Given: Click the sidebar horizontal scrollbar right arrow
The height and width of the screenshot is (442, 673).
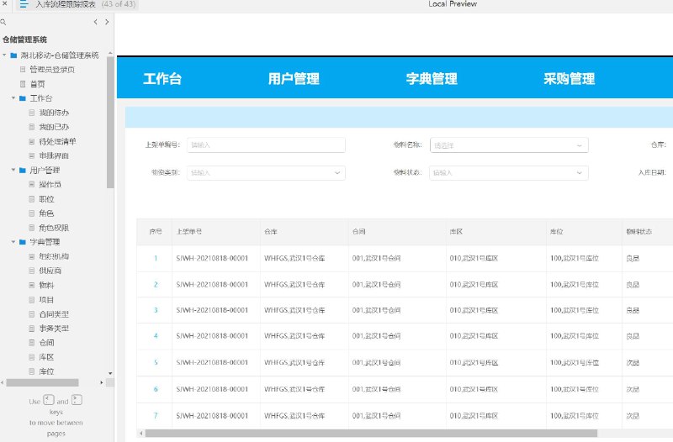Looking at the screenshot, I should (x=102, y=382).
